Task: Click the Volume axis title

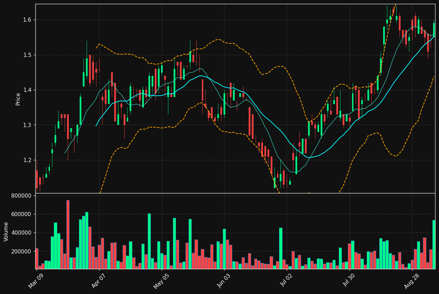Action: pos(6,231)
